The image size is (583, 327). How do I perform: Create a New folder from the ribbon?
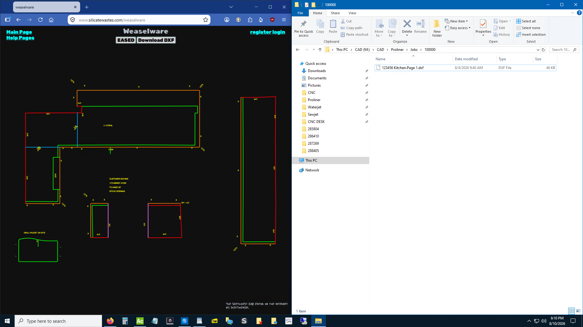[437, 28]
